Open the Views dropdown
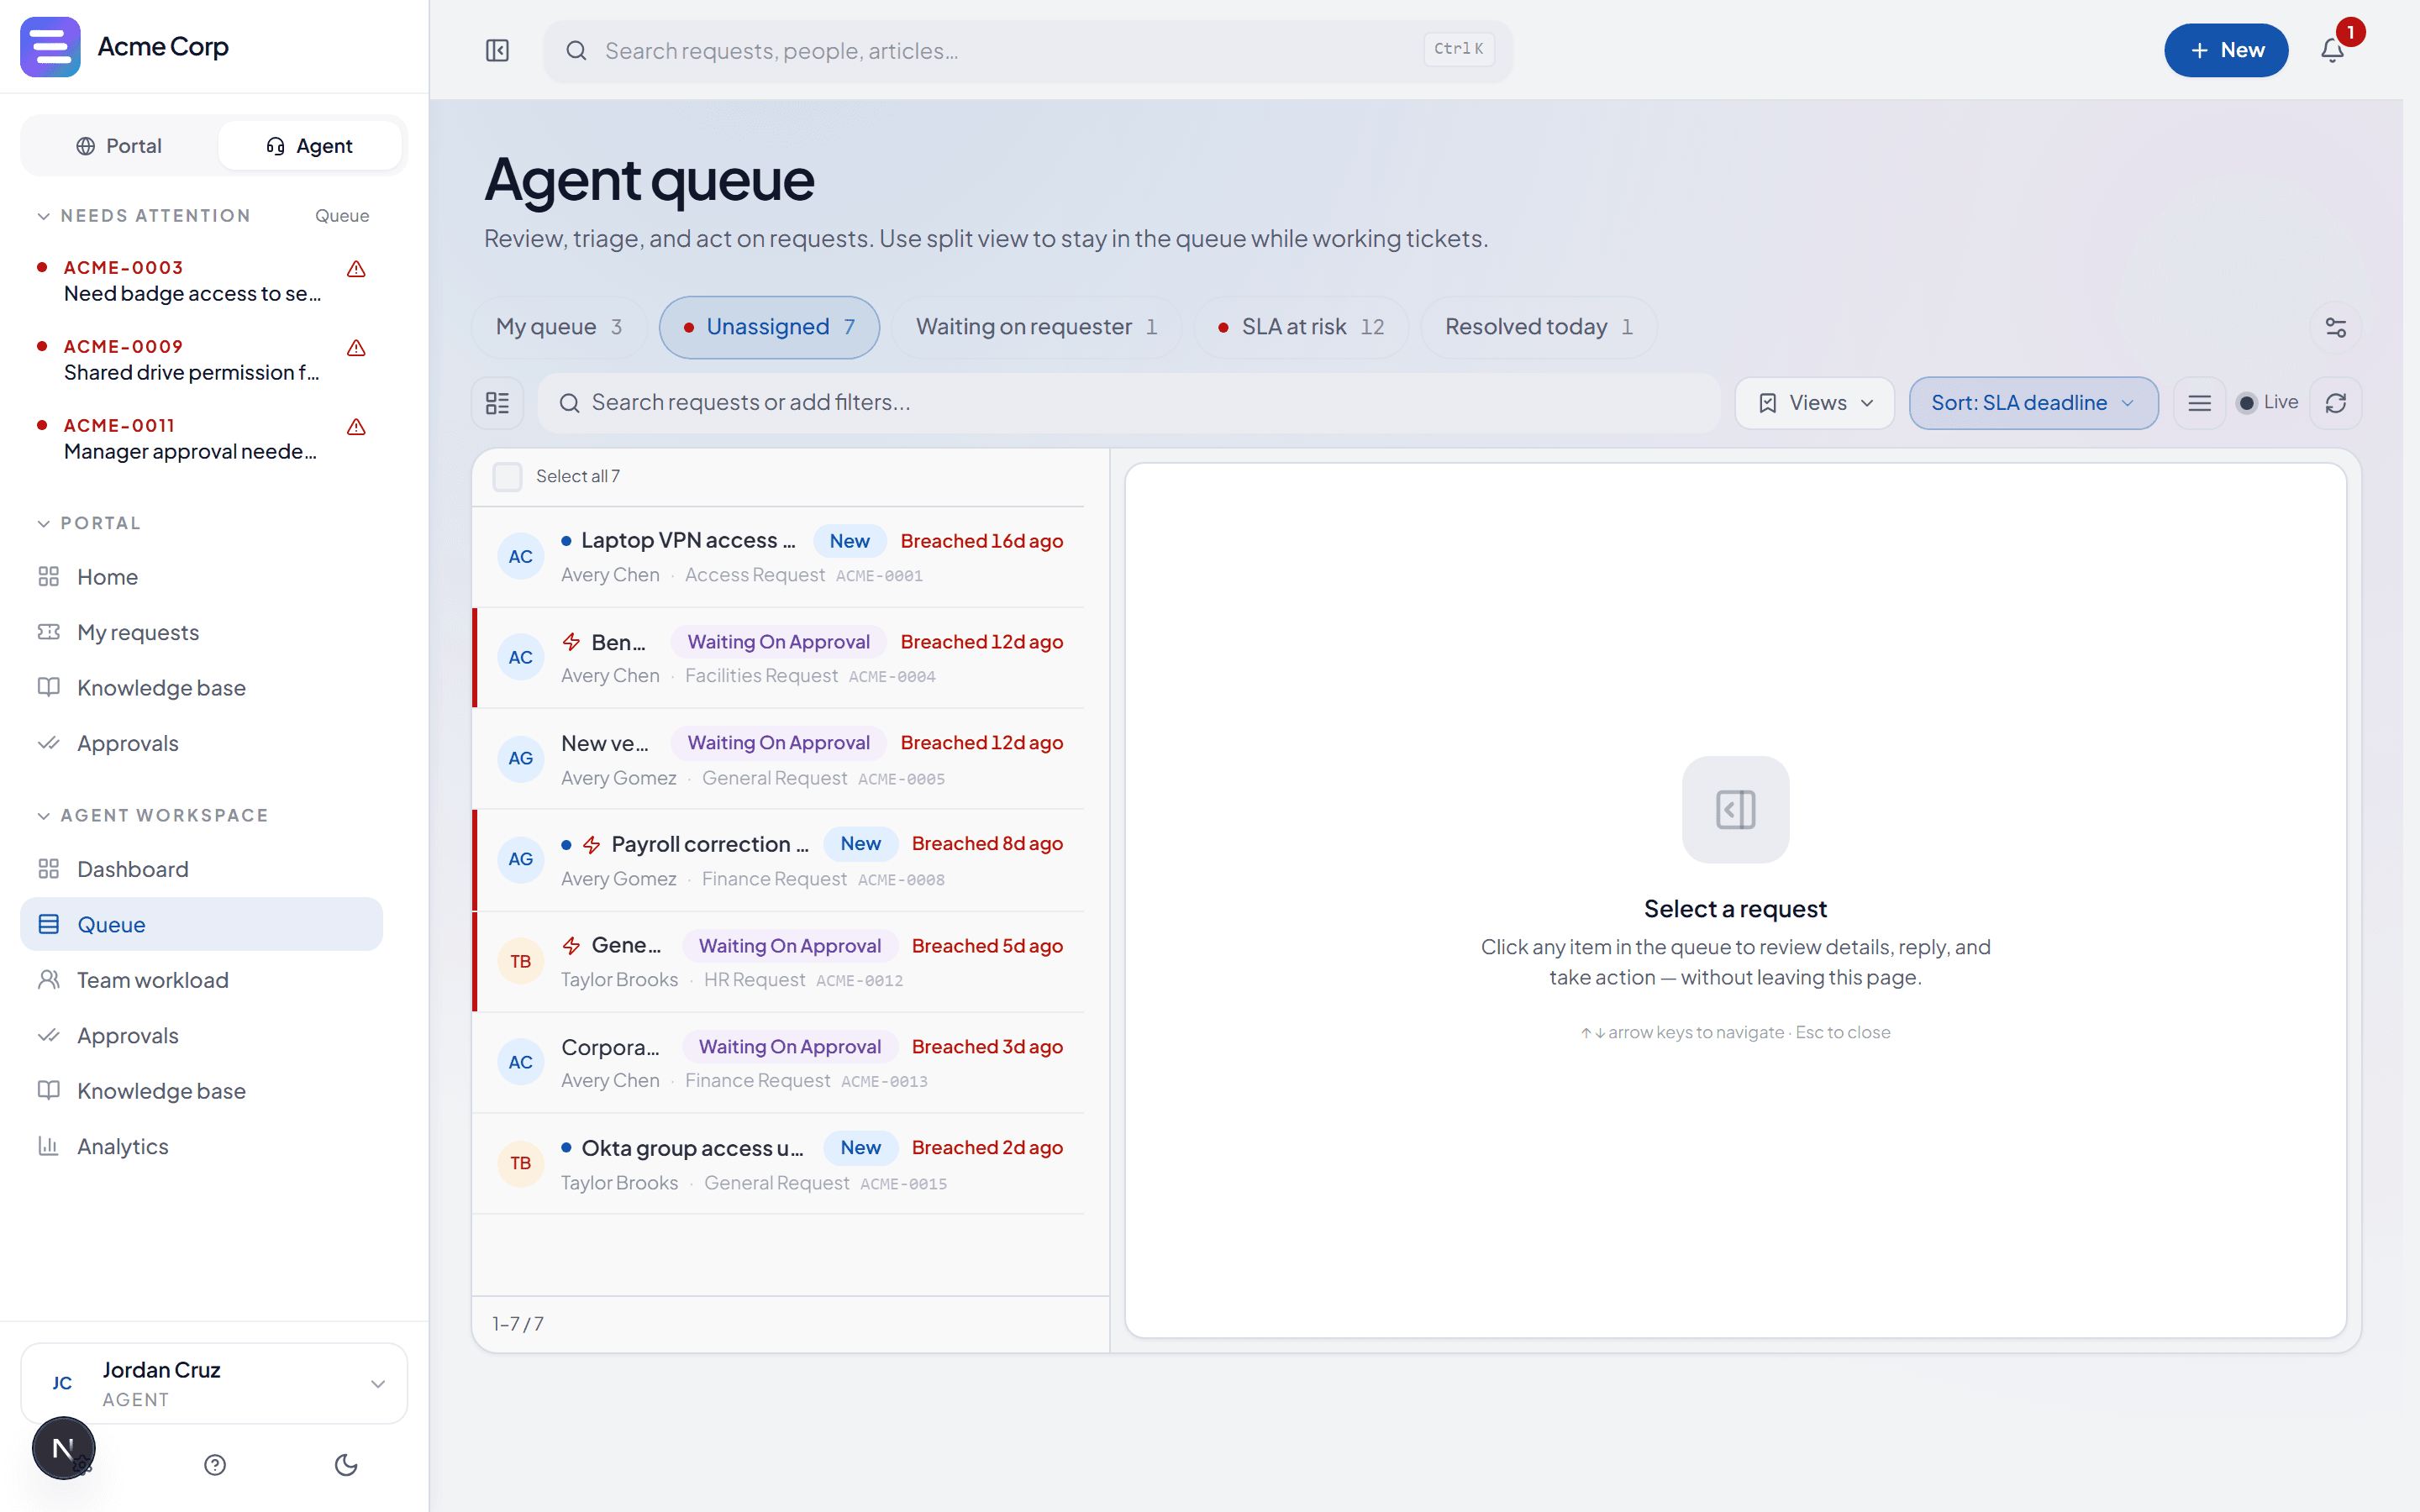 pyautogui.click(x=1814, y=403)
